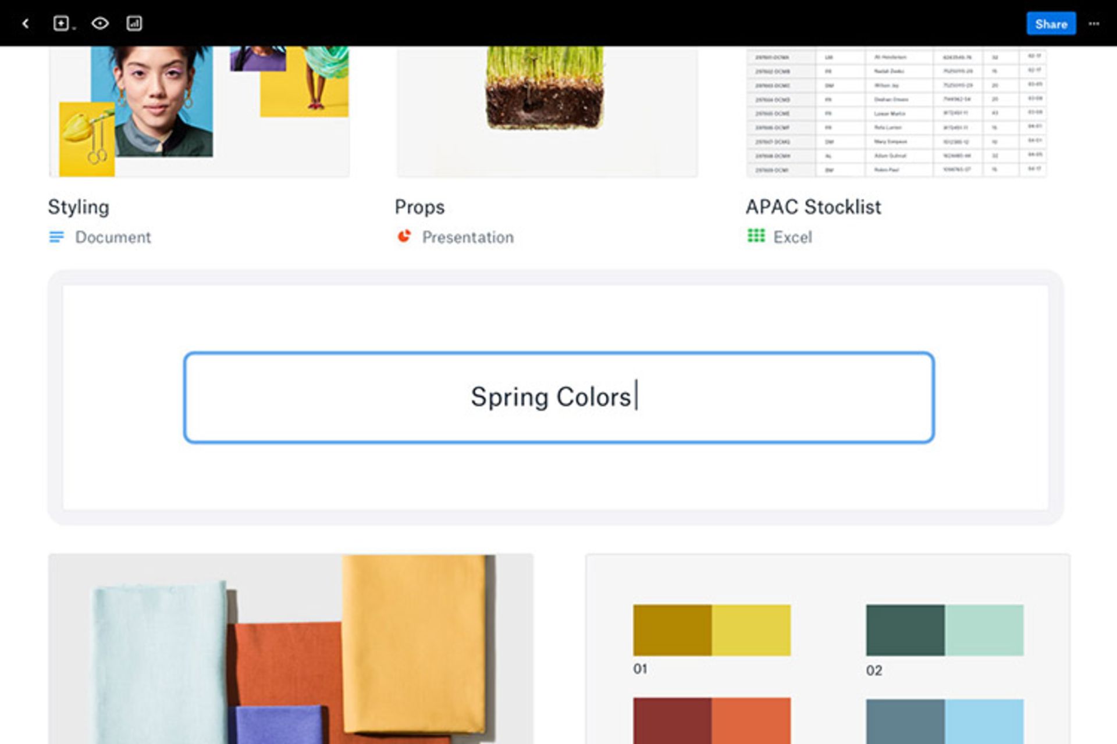Select the red and orange color swatch

[712, 721]
